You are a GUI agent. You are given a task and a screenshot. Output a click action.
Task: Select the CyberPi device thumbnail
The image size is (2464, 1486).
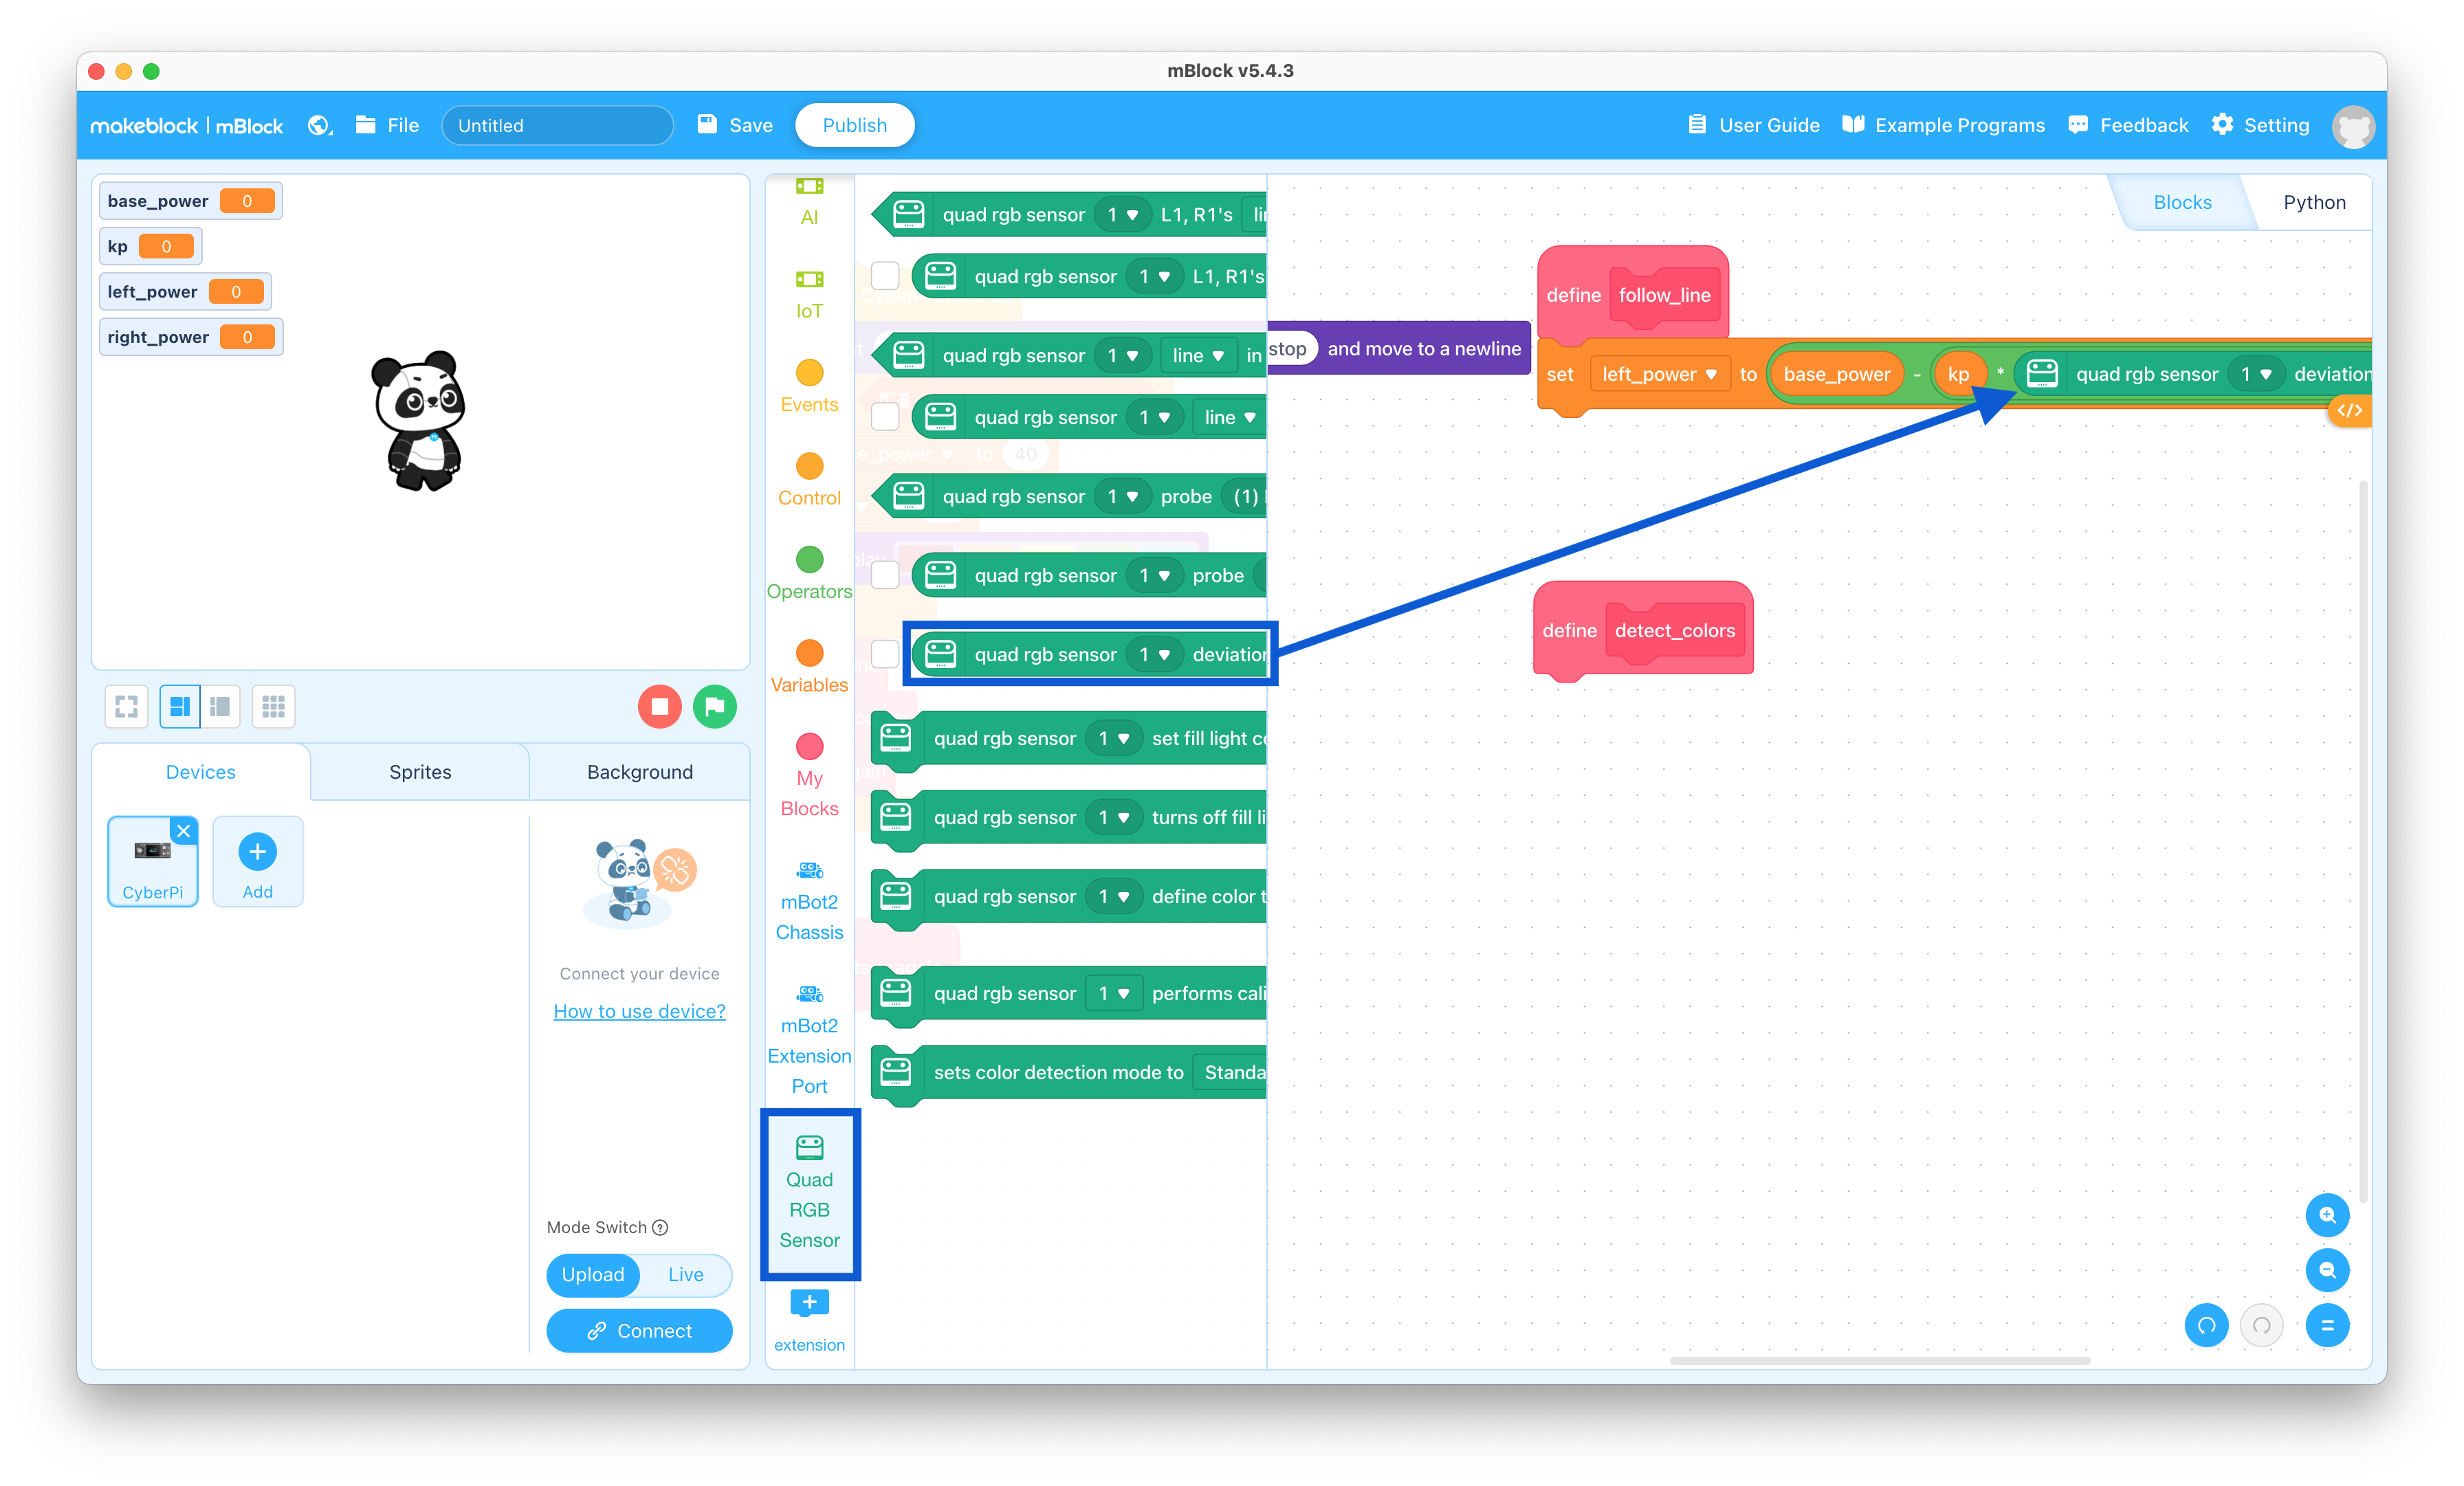point(152,862)
